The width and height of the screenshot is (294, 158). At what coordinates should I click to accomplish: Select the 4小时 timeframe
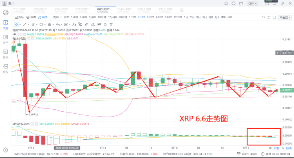point(159,17)
